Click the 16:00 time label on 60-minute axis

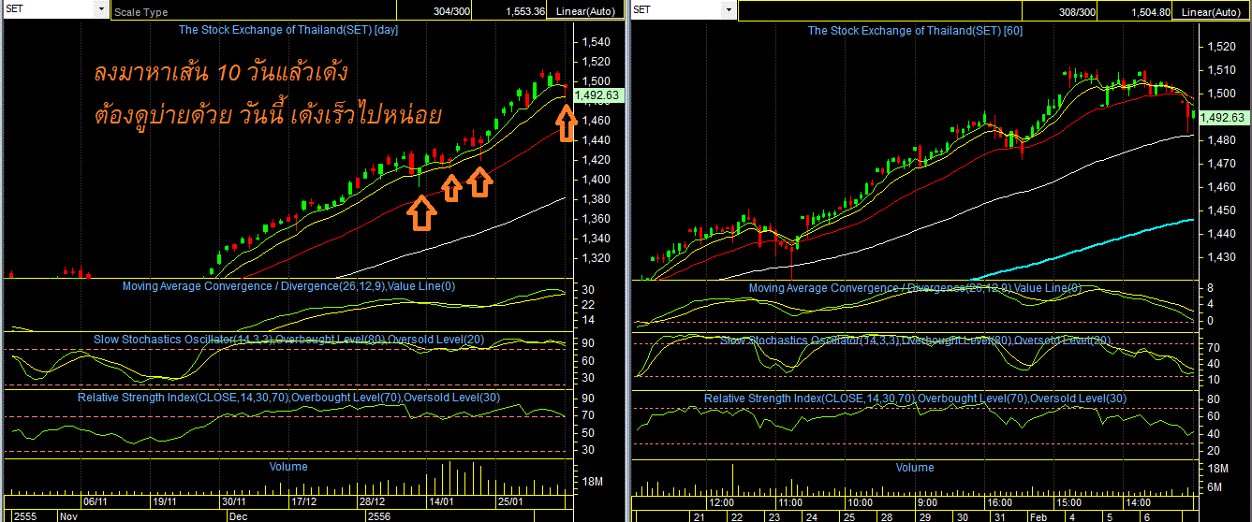[x=1000, y=502]
